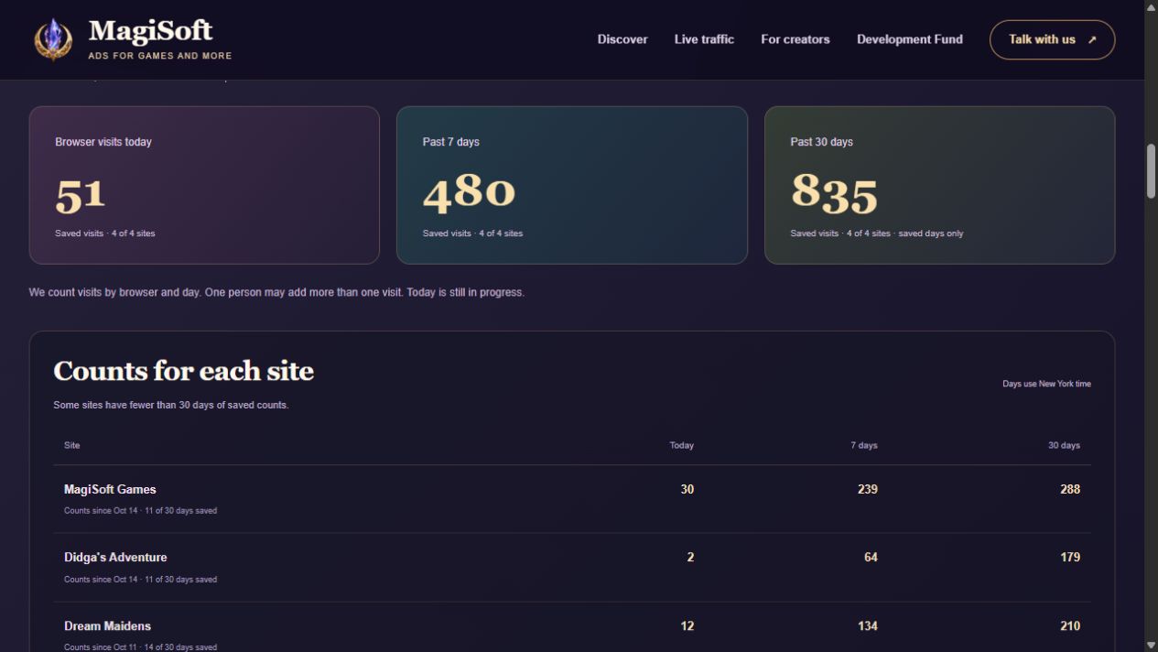
Task: Click the scrollbar up arrow
Action: [1151, 6]
